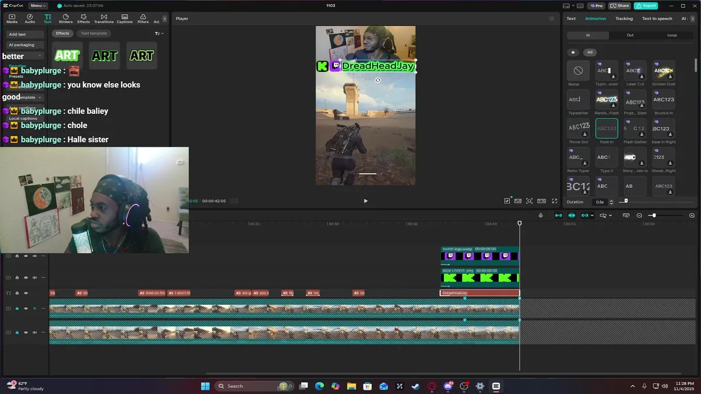Lock the twitch logo track
Viewport: 701px width, 394px height.
point(16,256)
